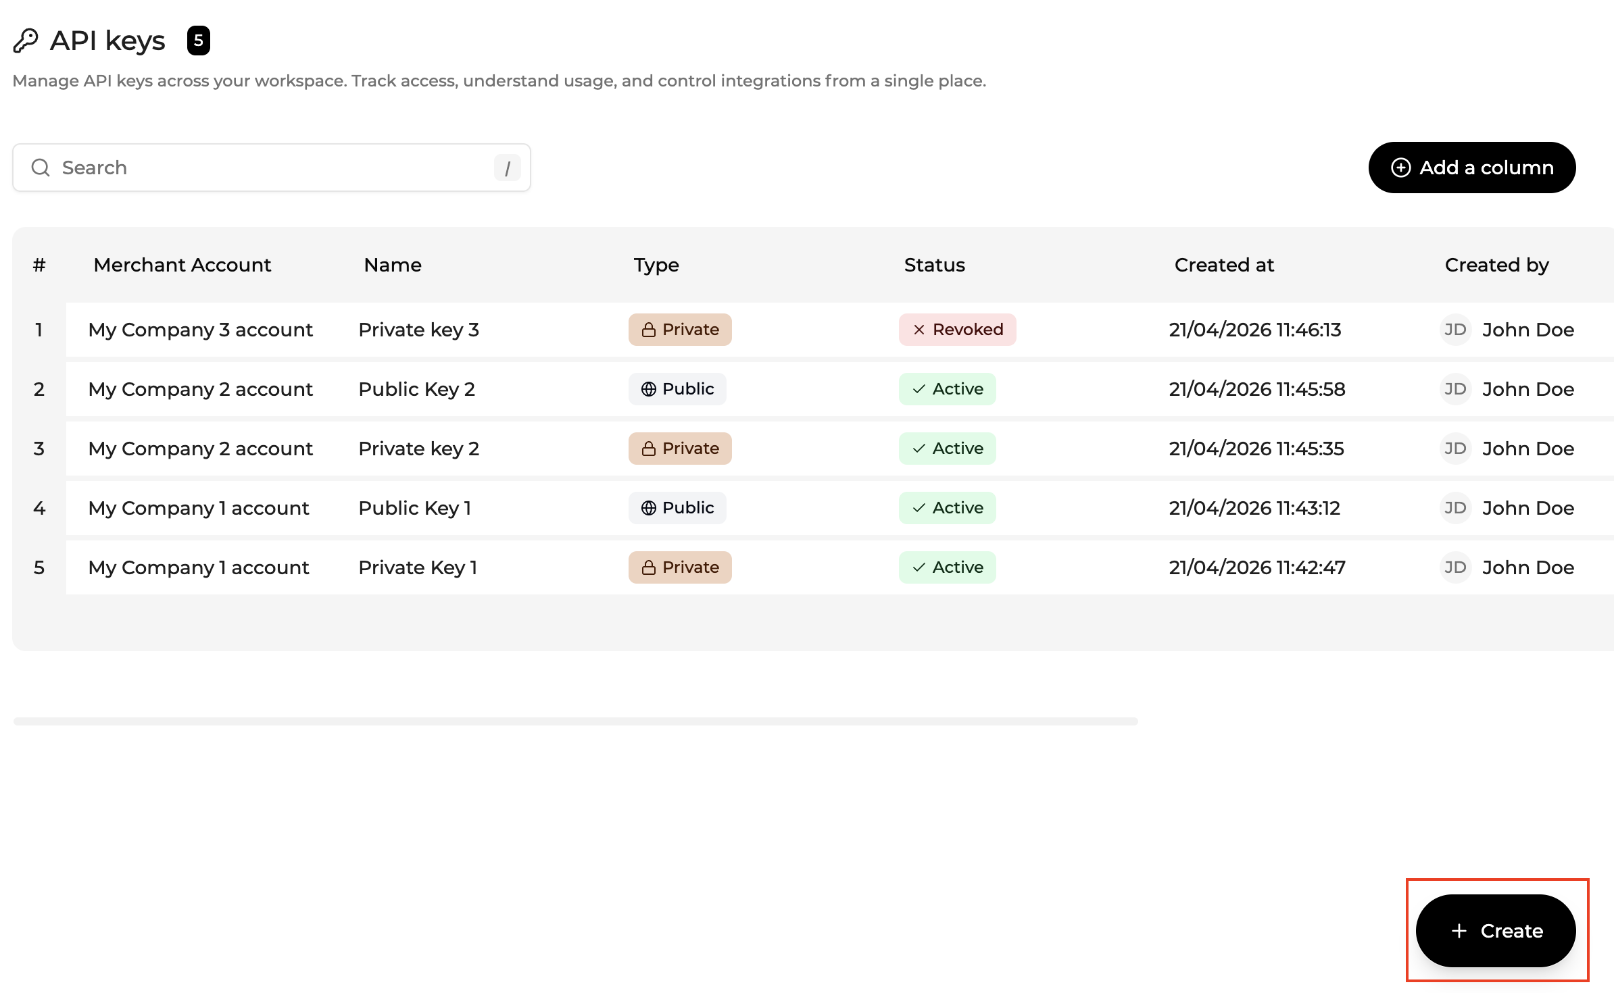This screenshot has width=1614, height=993.
Task: Click the magnifier icon in search field
Action: coord(41,168)
